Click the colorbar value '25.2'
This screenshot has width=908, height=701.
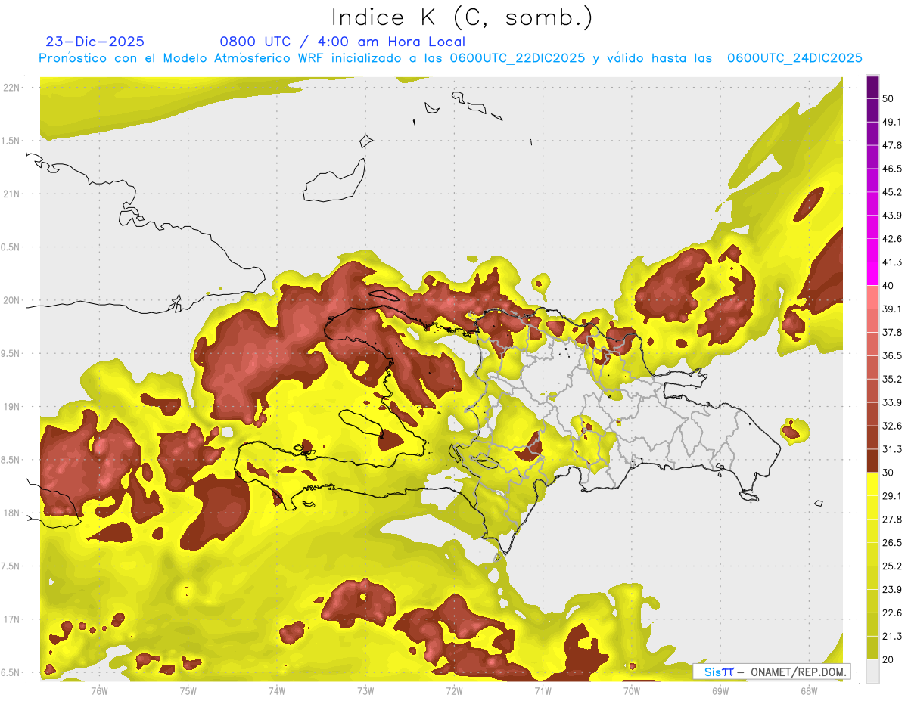pos(892,566)
